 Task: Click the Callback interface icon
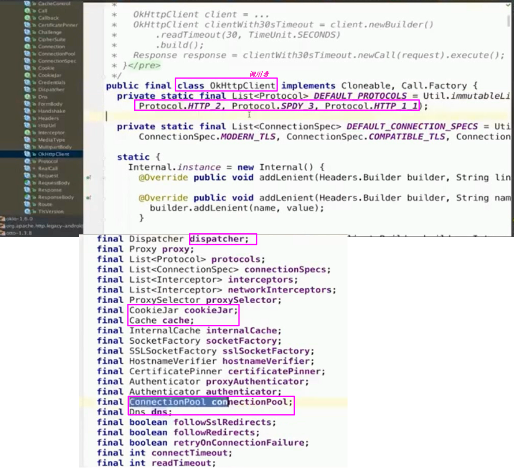(27, 18)
